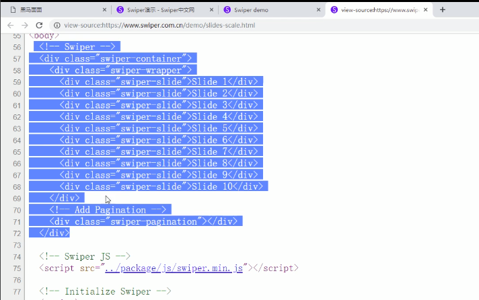Select the view-source tab
This screenshot has width=479, height=300.
click(379, 10)
